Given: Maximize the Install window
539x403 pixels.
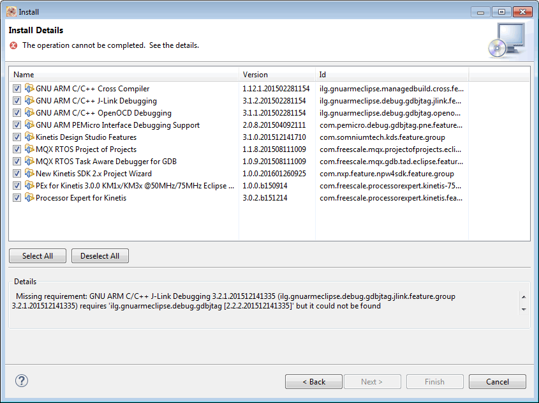Looking at the screenshot, I should pos(501,12).
